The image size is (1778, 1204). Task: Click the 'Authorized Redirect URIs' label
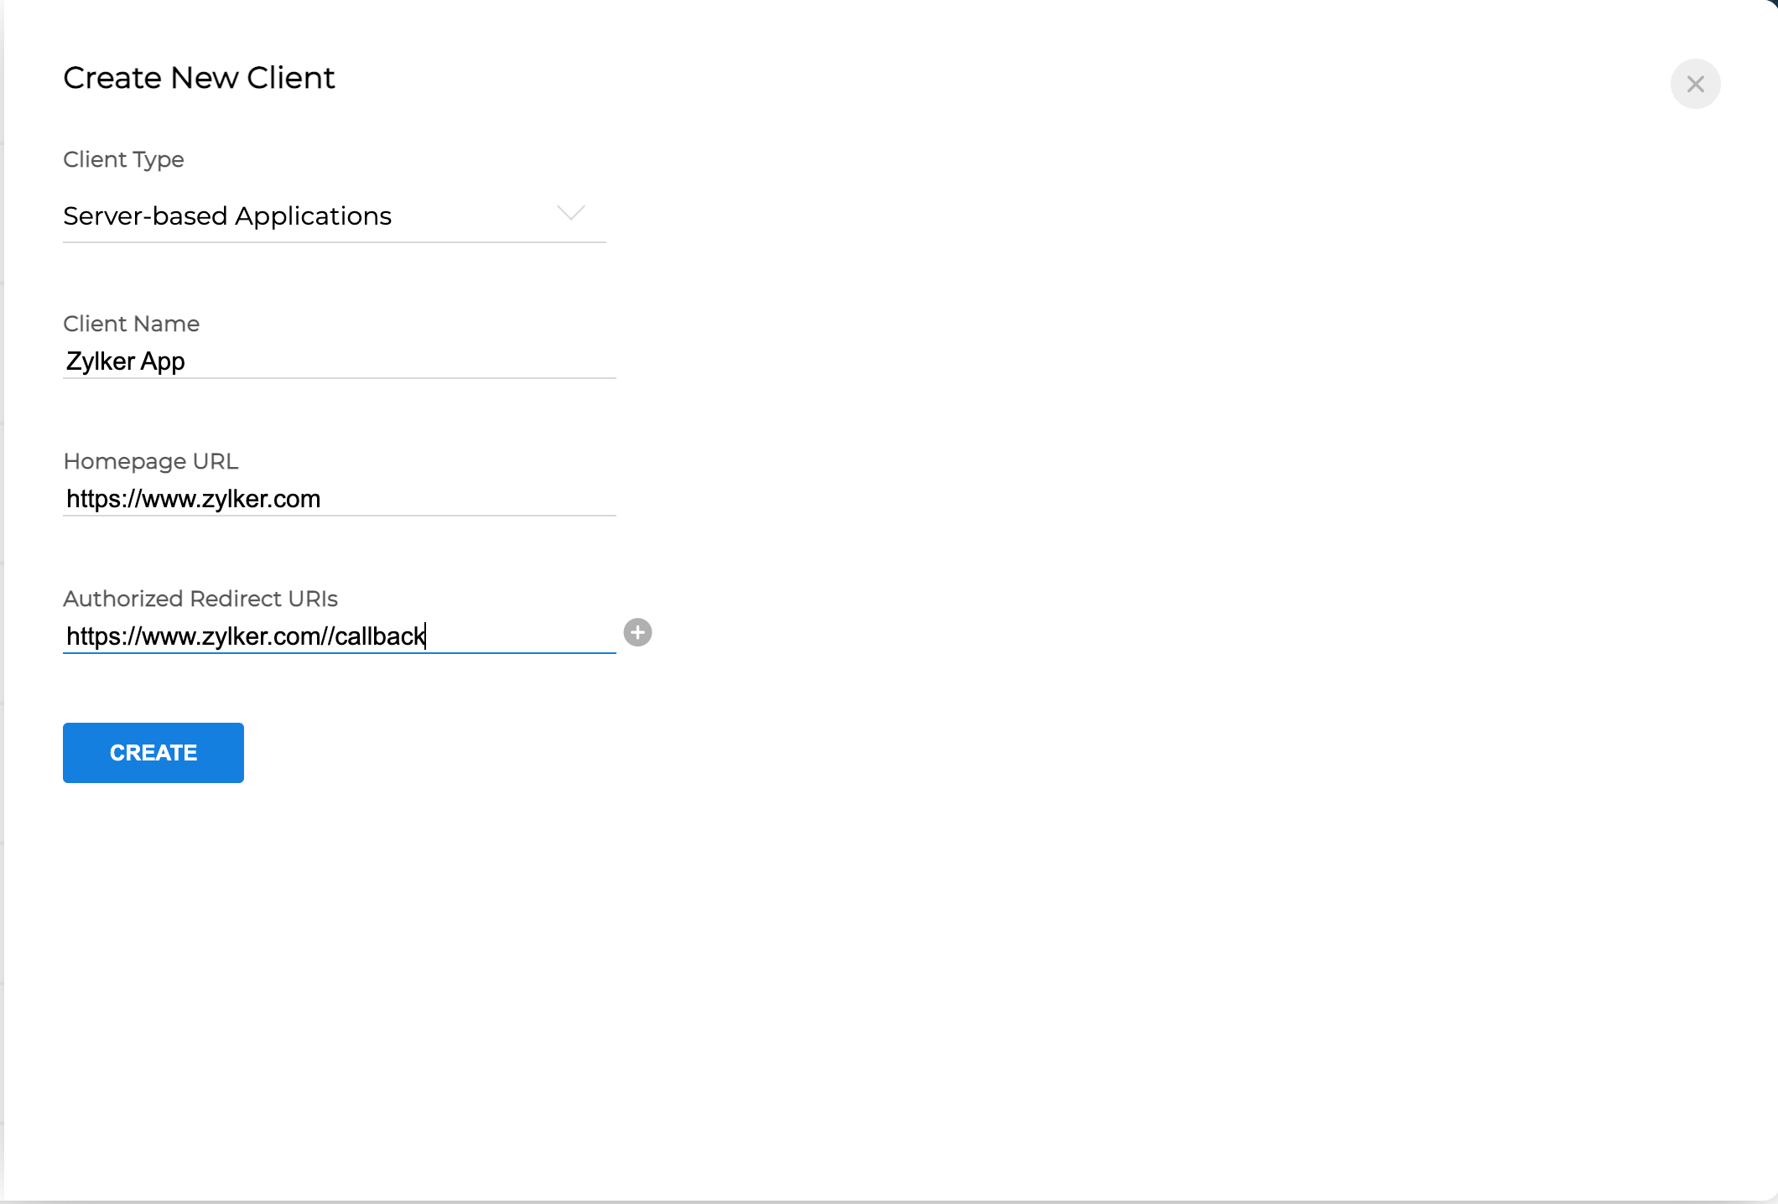(200, 599)
